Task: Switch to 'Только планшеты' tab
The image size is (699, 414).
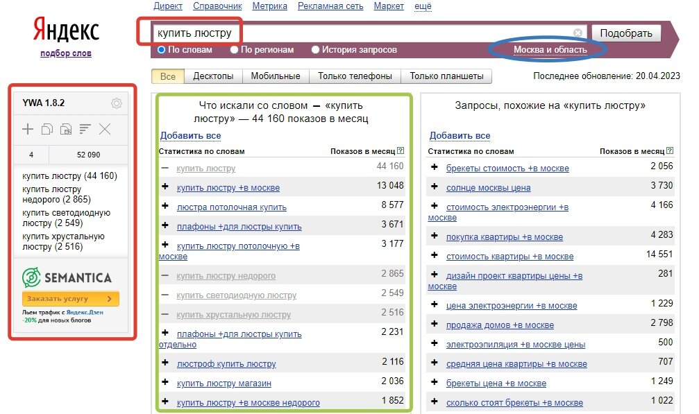Action: (x=446, y=76)
